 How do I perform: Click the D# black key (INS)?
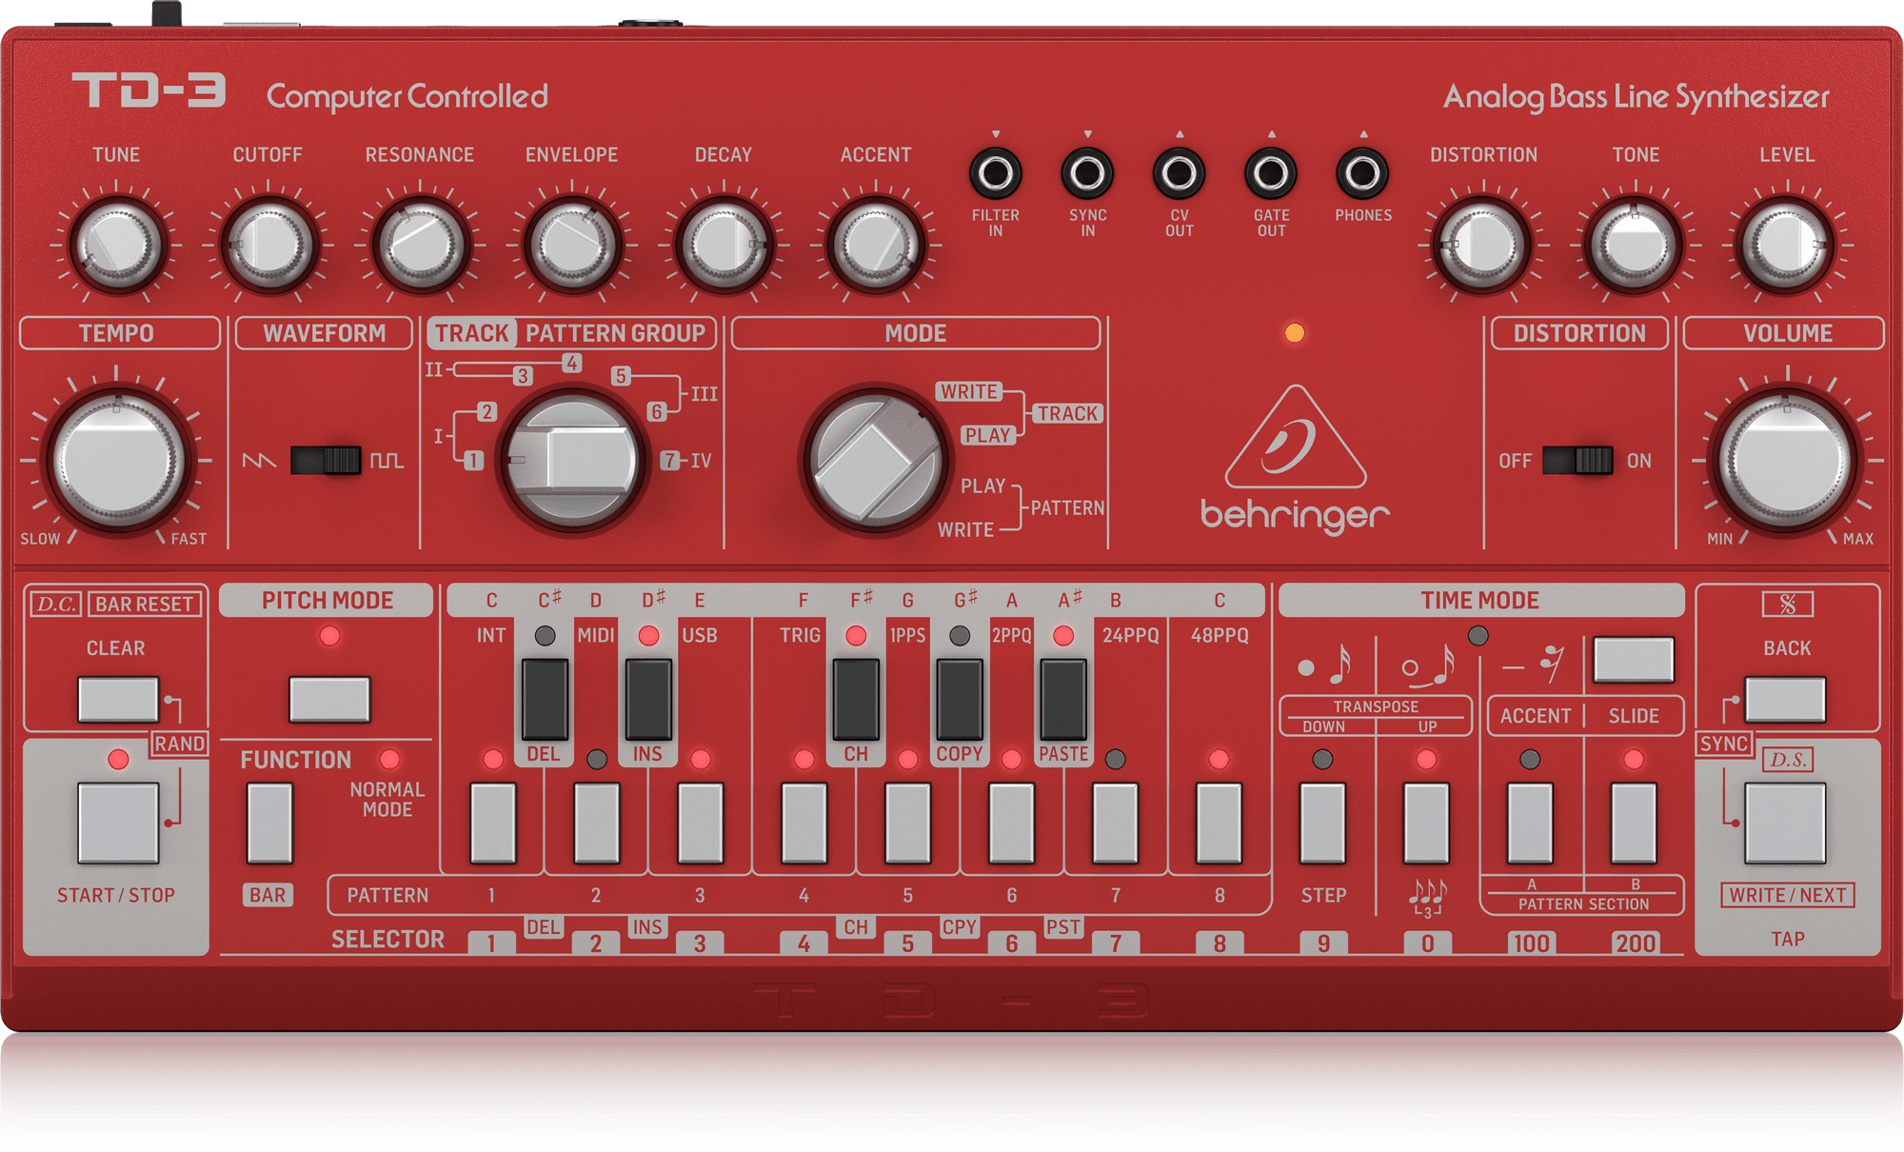648,700
